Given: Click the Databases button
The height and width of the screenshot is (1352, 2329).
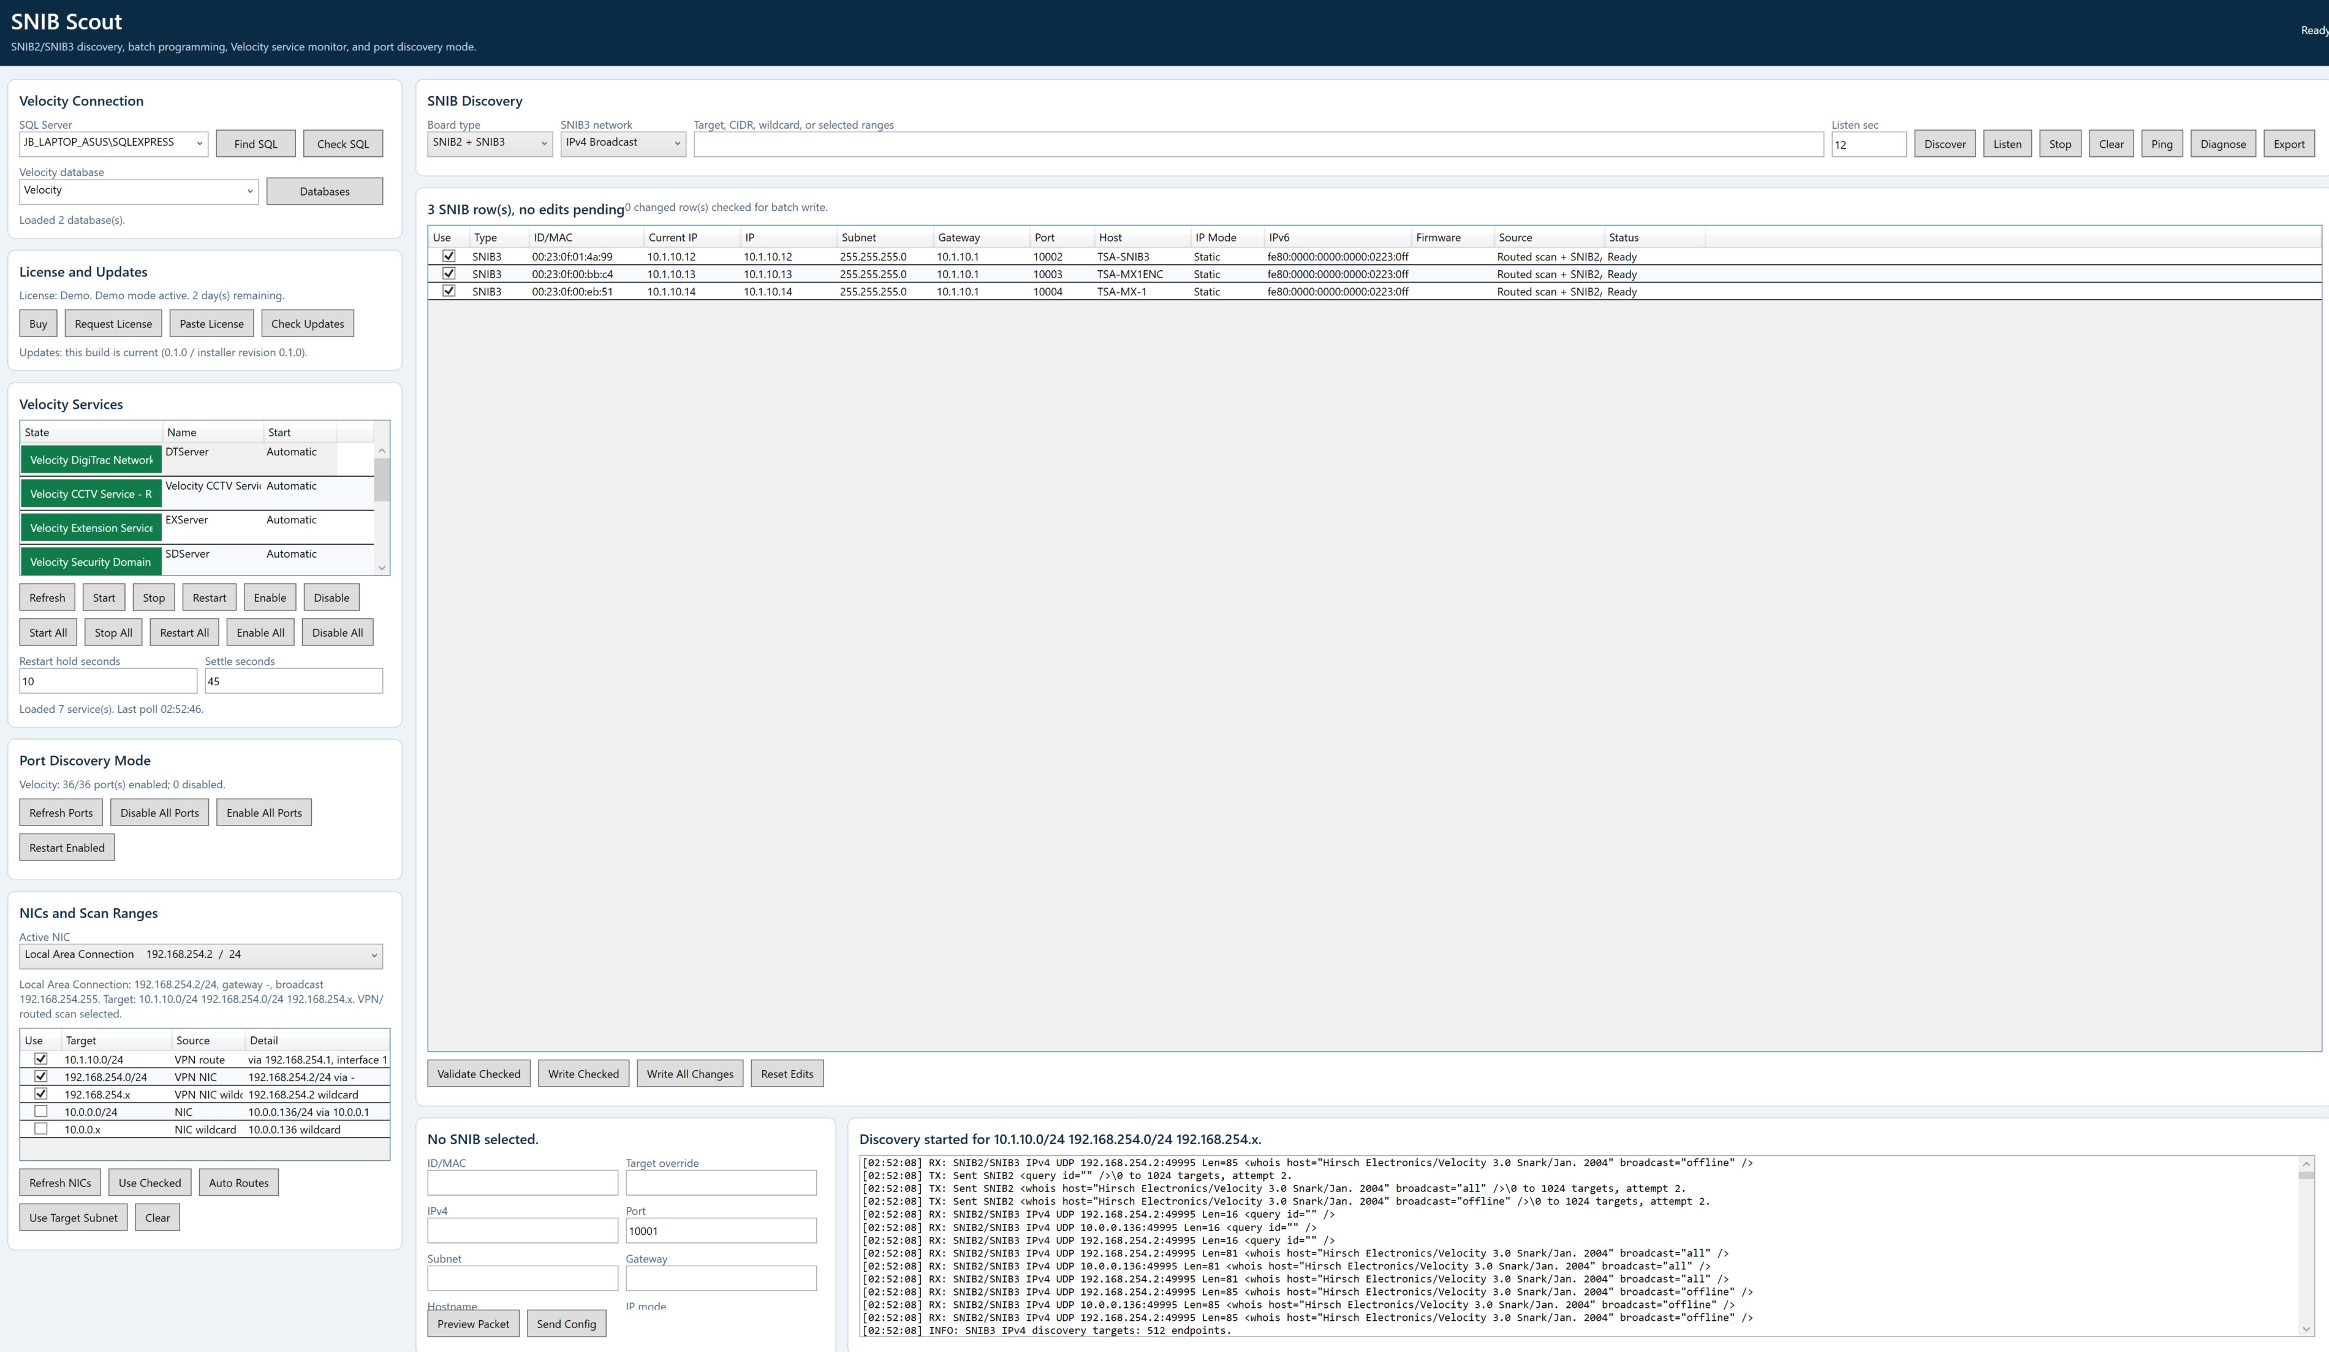Looking at the screenshot, I should coord(324,191).
